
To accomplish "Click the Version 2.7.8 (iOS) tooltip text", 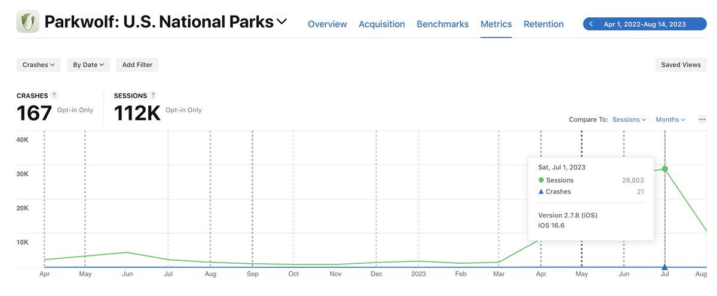I will pyautogui.click(x=568, y=215).
